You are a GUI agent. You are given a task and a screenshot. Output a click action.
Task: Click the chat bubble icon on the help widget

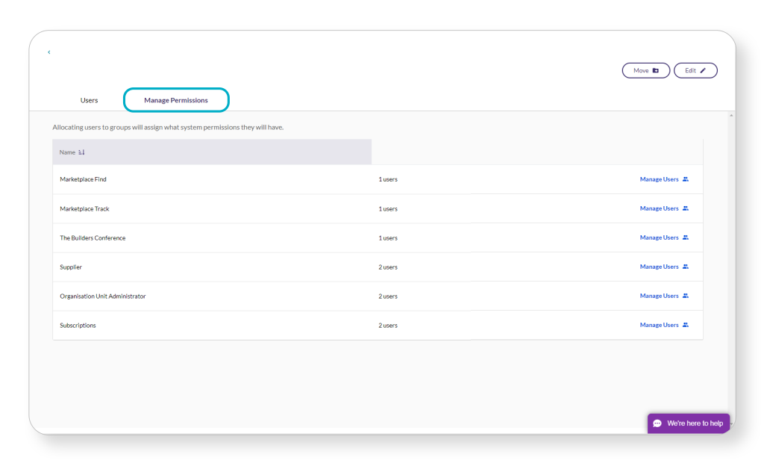(657, 423)
